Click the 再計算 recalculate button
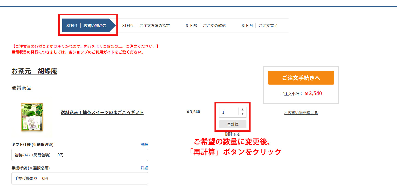Image resolution: width=397 pixels, height=191 pixels. (233, 124)
